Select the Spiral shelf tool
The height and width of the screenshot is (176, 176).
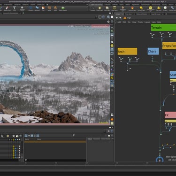click(49, 8)
